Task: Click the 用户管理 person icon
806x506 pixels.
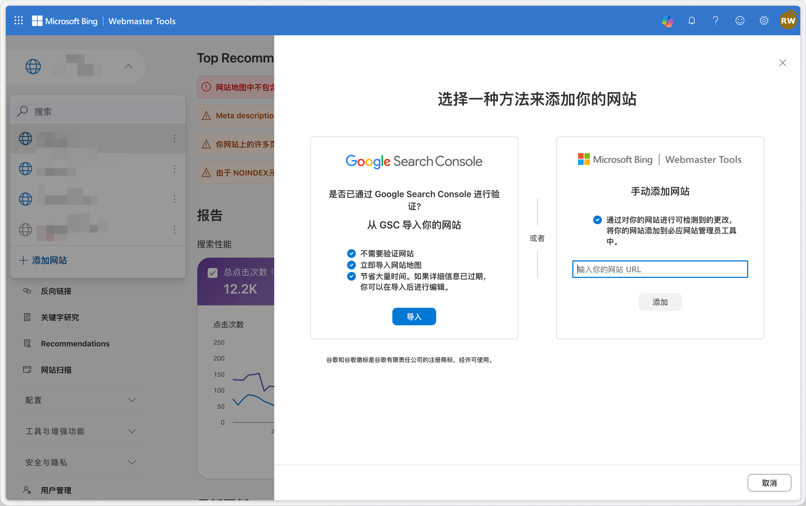Action: pyautogui.click(x=27, y=490)
